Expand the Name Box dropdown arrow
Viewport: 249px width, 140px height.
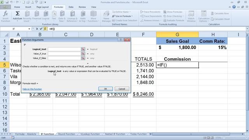click(x=29, y=29)
